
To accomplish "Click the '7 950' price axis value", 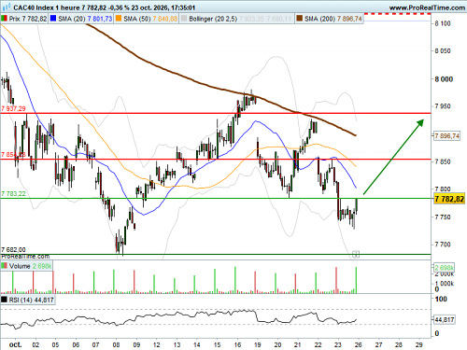I will coord(443,106).
